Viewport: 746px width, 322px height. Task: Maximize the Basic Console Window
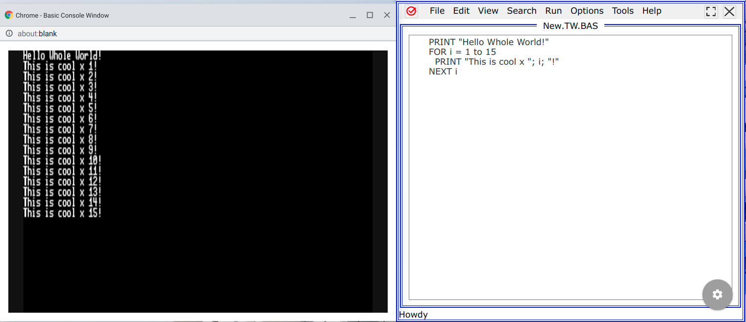click(x=370, y=15)
